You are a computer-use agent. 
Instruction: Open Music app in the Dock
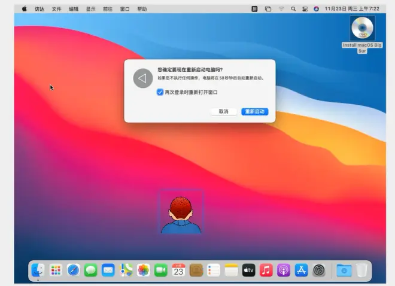click(x=266, y=270)
